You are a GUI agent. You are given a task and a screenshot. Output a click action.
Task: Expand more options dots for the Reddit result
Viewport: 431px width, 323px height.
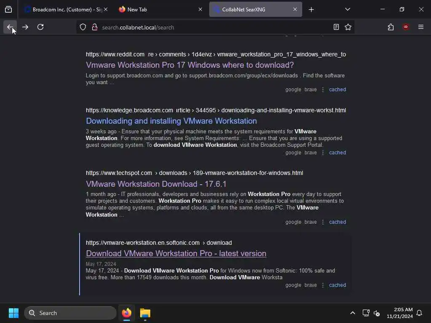click(x=323, y=90)
